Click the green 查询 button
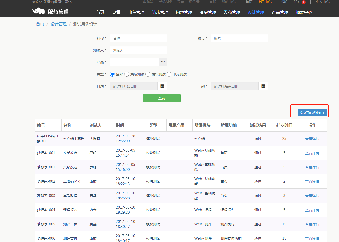Screen dimensions: 339x242 [162, 98]
